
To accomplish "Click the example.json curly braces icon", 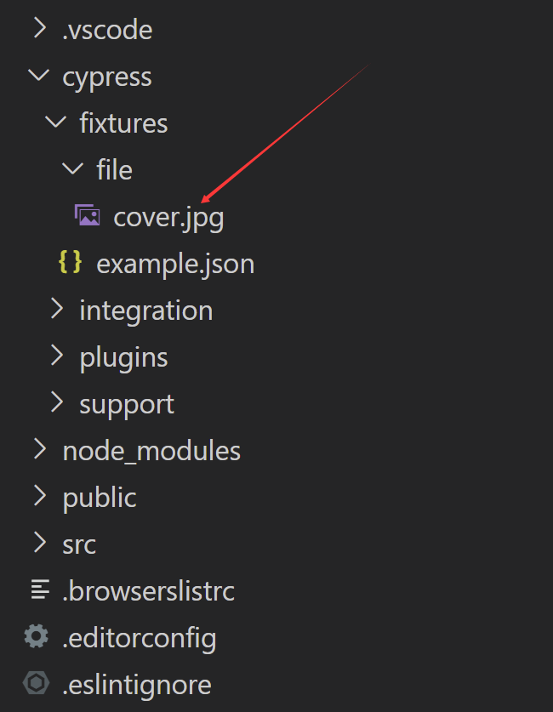I will coord(70,262).
